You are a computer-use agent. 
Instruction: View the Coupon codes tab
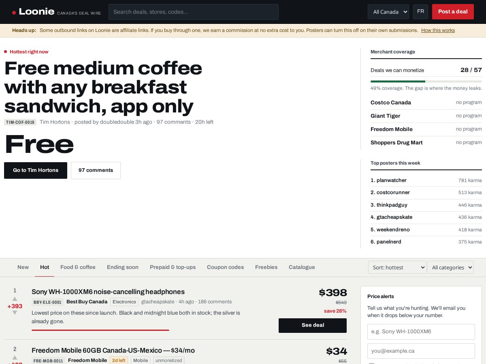pyautogui.click(x=225, y=267)
